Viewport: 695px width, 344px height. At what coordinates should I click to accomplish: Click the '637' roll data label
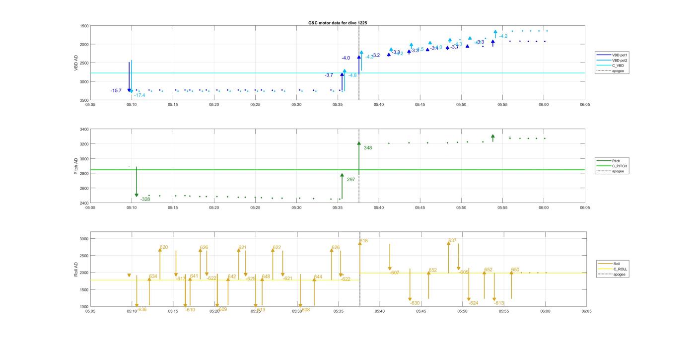pos(452,241)
